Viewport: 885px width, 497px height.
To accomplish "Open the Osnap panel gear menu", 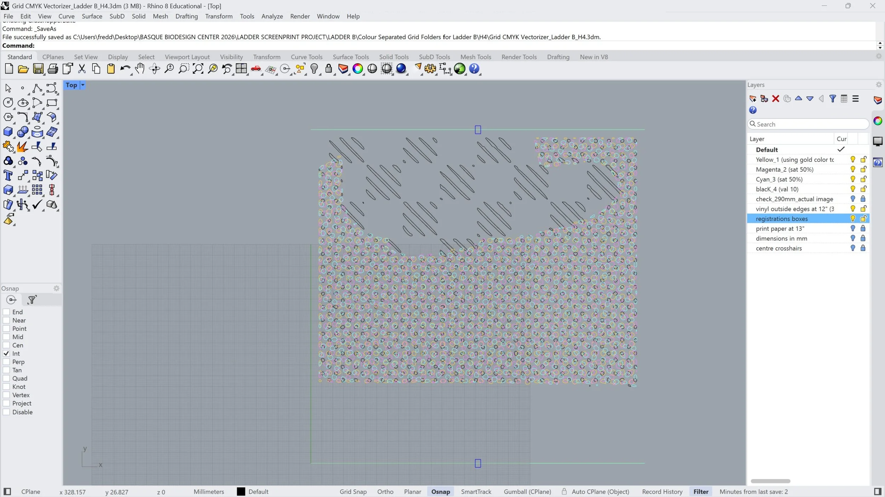I will [56, 289].
